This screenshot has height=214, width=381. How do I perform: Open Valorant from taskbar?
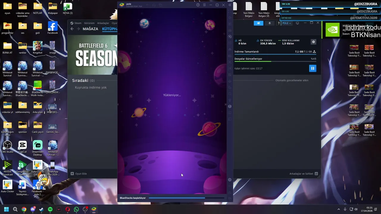[x=59, y=209]
